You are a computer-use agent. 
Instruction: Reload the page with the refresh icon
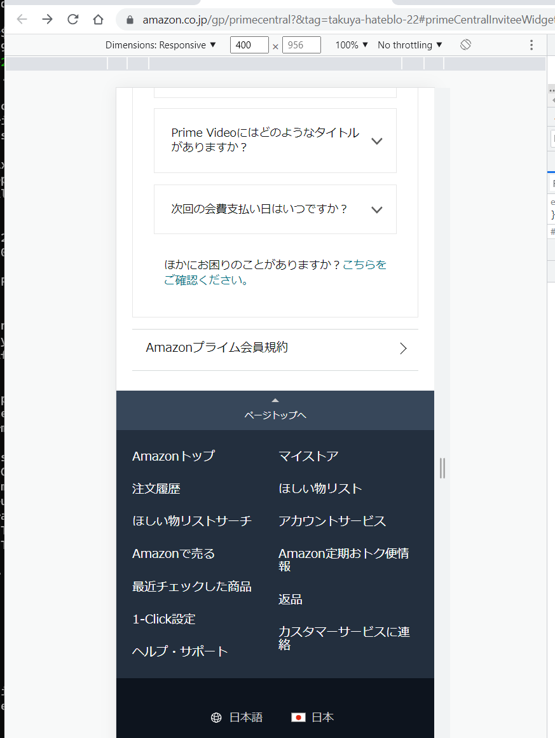(x=73, y=19)
